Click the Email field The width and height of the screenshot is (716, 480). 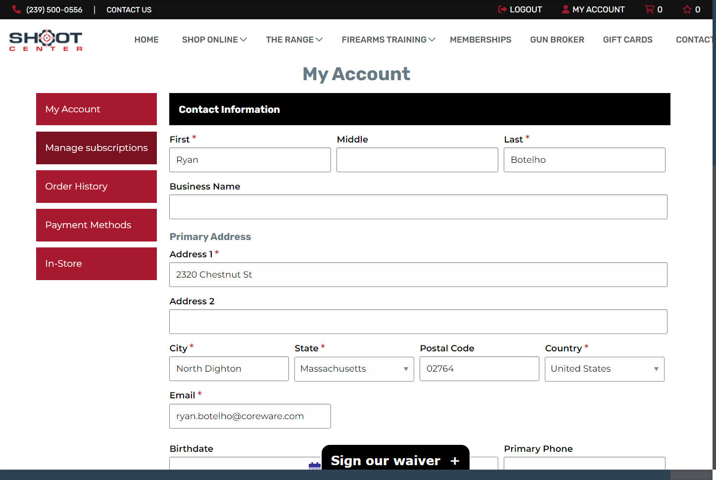tap(250, 416)
